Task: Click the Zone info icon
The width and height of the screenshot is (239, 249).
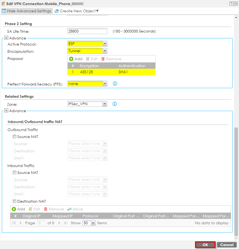Action: tap(115, 104)
